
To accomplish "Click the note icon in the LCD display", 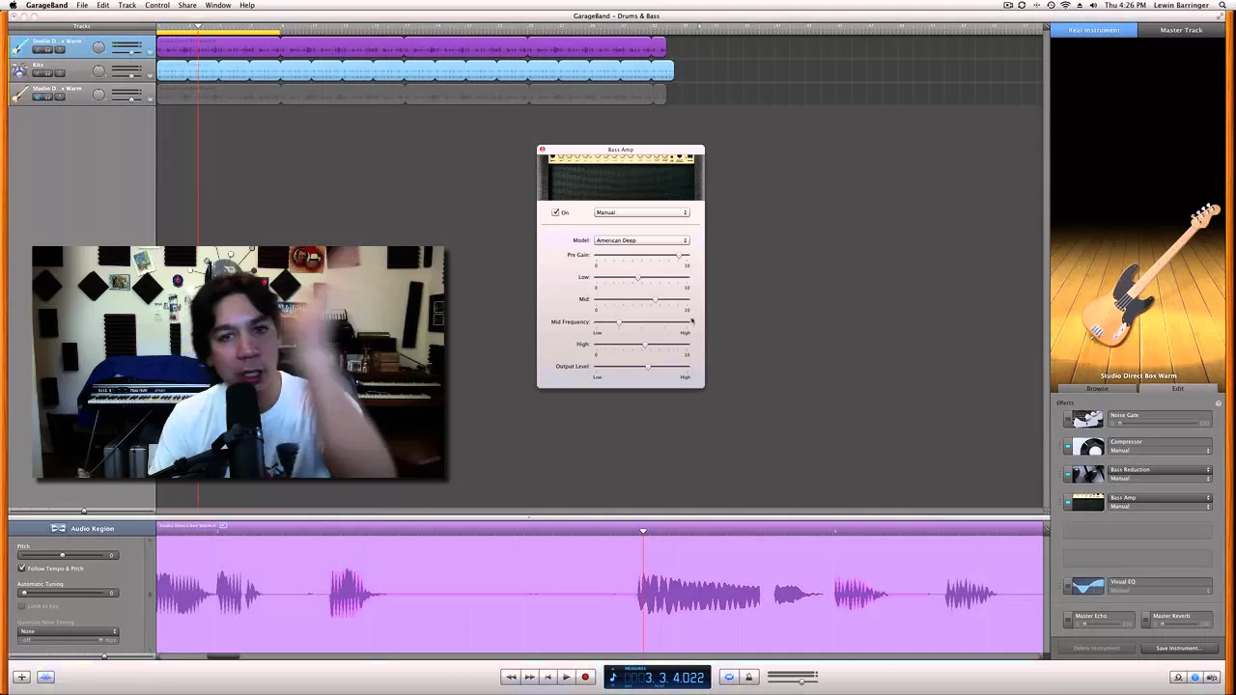I will click(613, 678).
